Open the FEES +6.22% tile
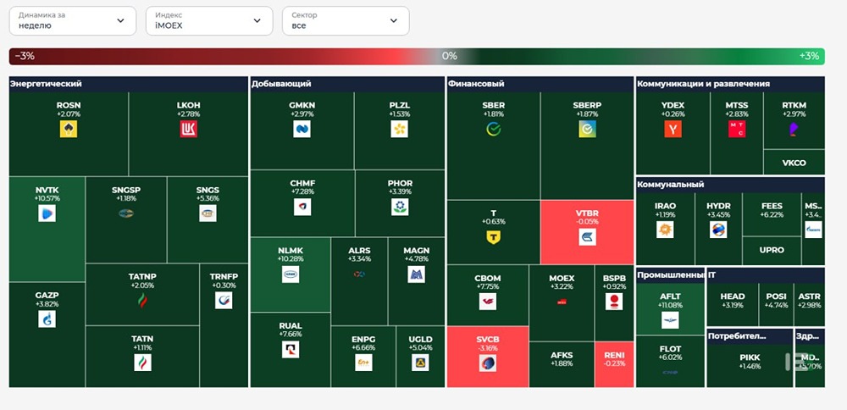The image size is (847, 410). click(772, 214)
